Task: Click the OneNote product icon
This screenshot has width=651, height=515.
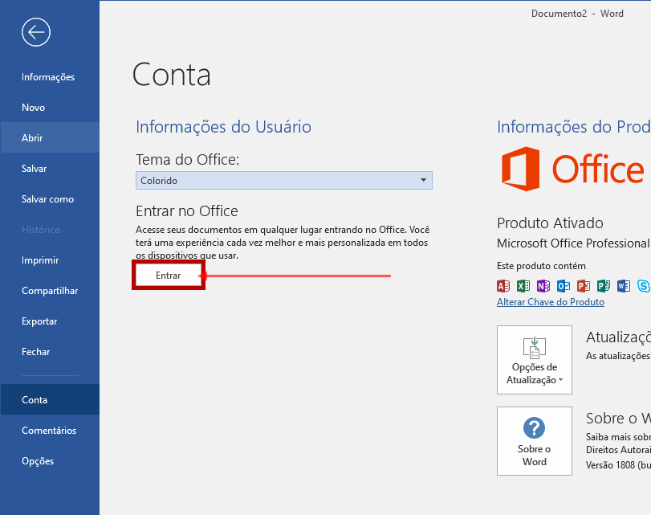Action: click(543, 286)
